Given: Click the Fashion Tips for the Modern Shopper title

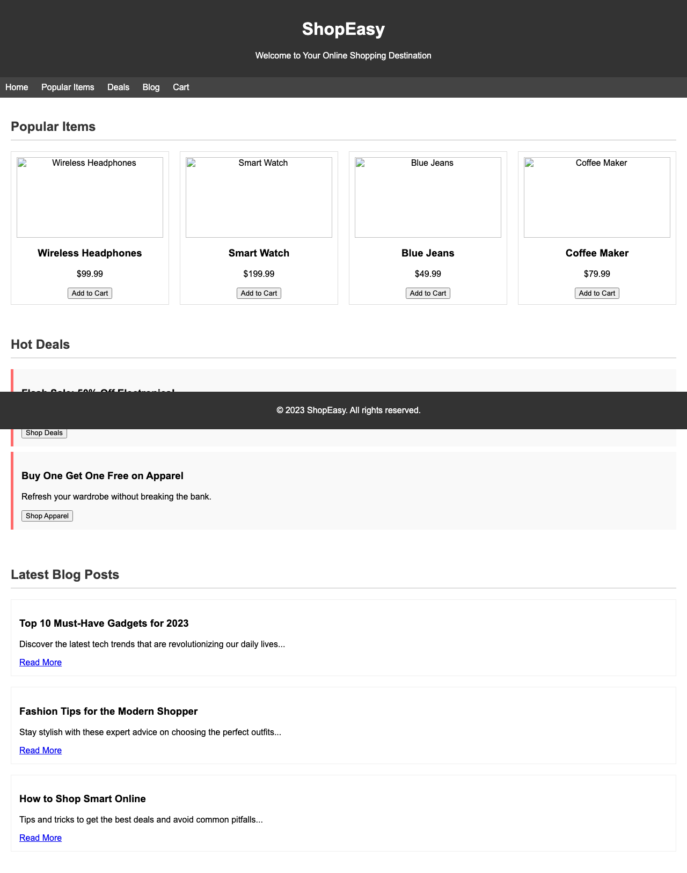Looking at the screenshot, I should 108,711.
